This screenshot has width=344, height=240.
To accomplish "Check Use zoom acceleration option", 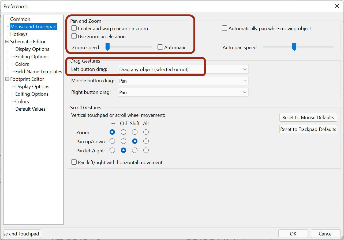I will 74,36.
